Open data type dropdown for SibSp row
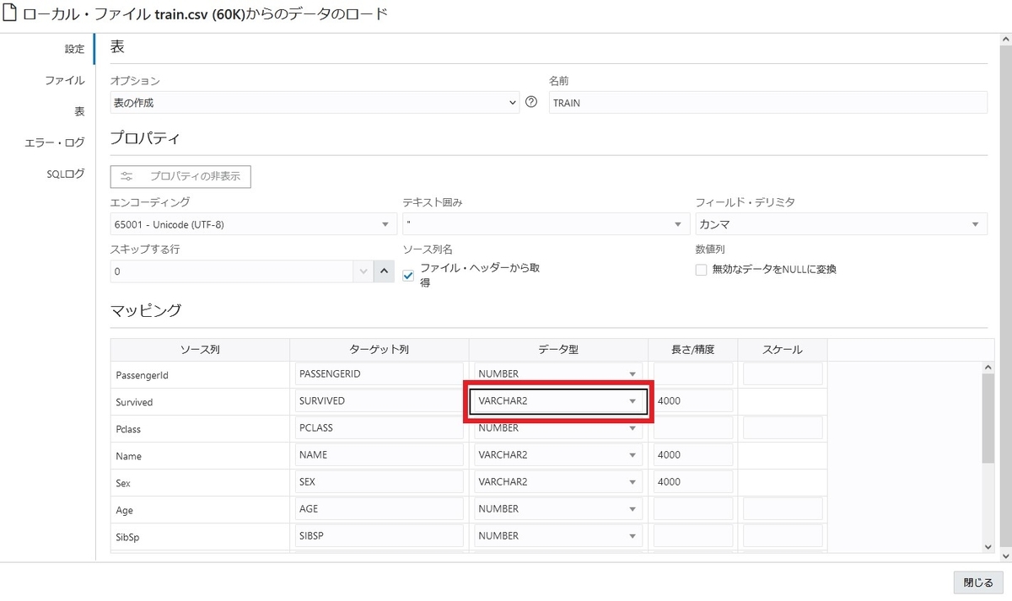 click(557, 536)
